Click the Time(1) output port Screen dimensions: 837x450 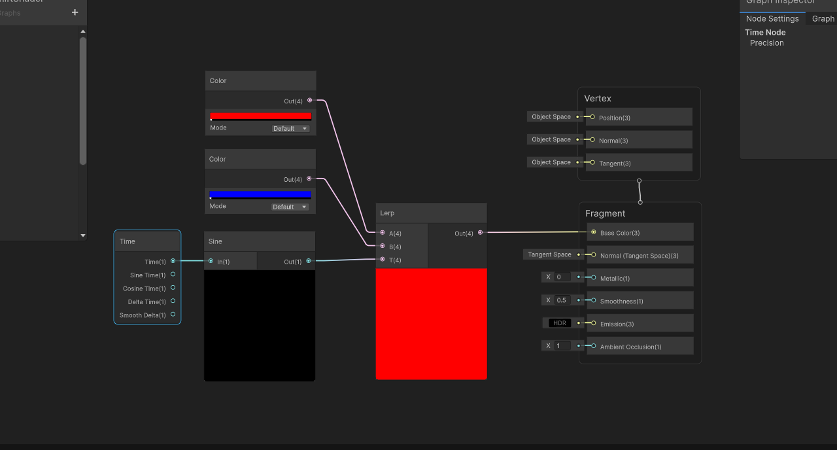pos(173,261)
